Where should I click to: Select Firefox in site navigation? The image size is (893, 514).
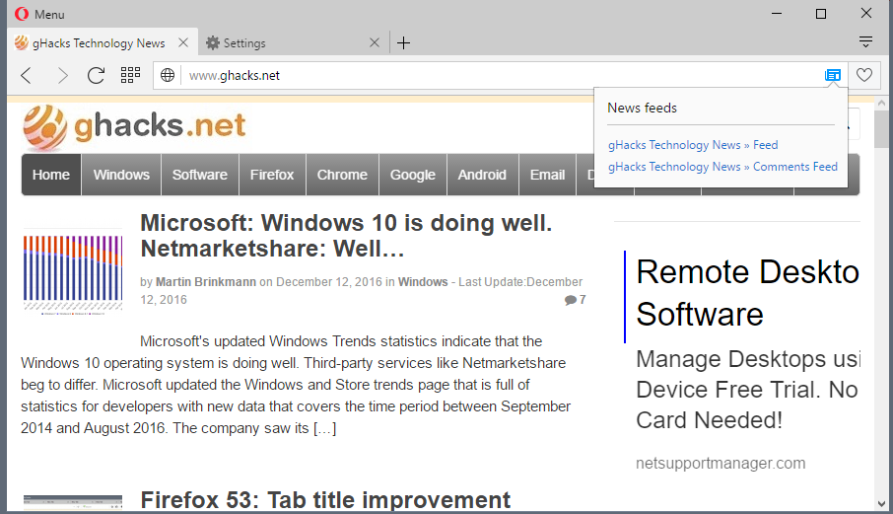[272, 175]
